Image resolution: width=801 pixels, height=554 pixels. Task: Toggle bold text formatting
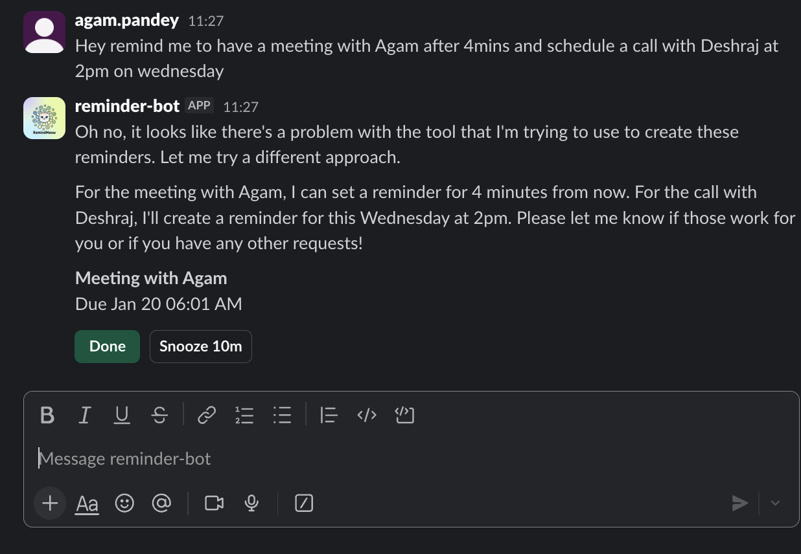[x=47, y=415]
